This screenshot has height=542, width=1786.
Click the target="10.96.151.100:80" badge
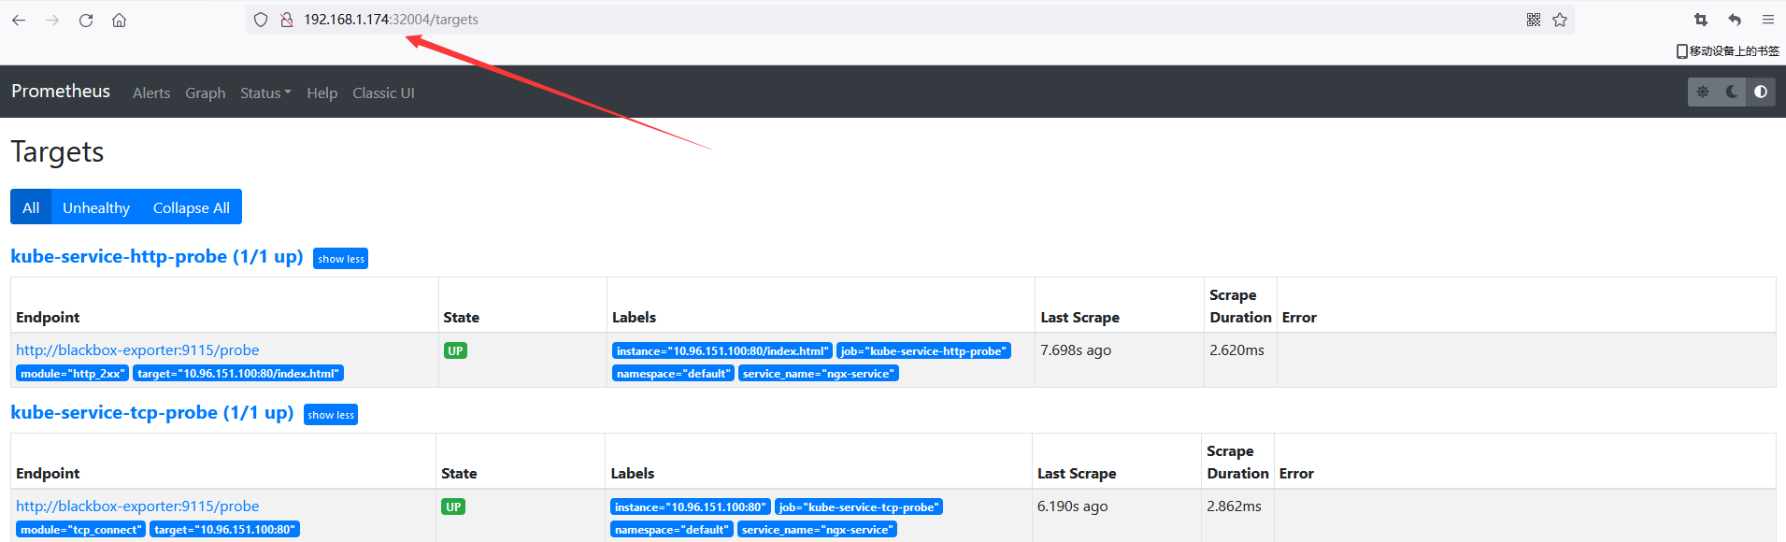[225, 530]
